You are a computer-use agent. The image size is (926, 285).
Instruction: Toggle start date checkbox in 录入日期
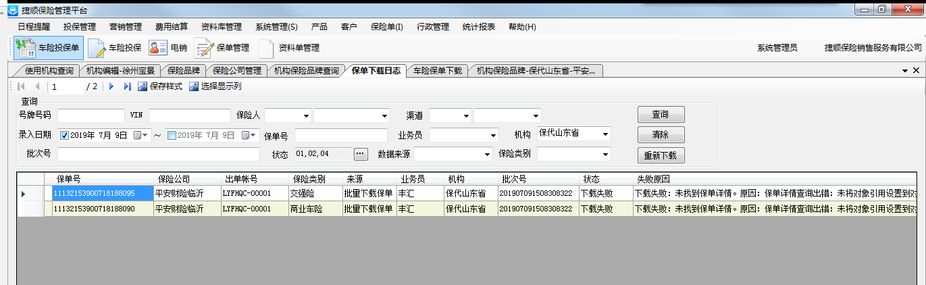click(65, 135)
